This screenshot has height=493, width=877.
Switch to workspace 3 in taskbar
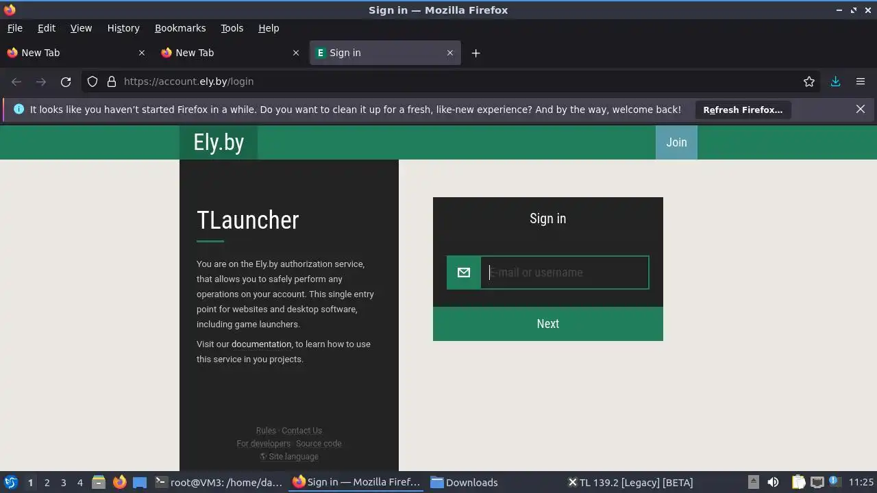(63, 483)
